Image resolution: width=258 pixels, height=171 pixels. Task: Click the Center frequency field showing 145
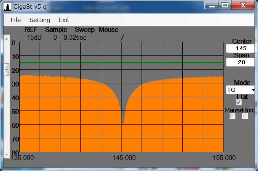240,48
